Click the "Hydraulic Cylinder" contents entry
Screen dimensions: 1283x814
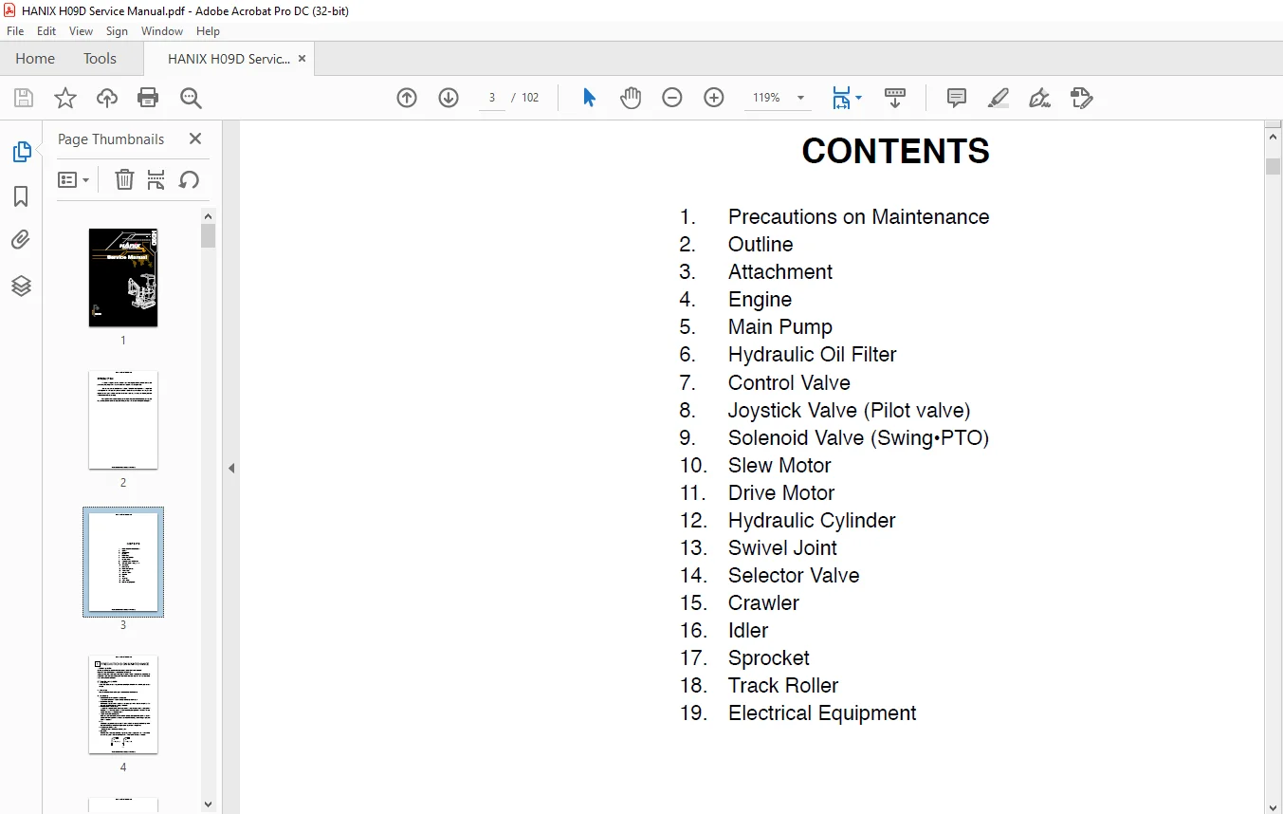(812, 521)
